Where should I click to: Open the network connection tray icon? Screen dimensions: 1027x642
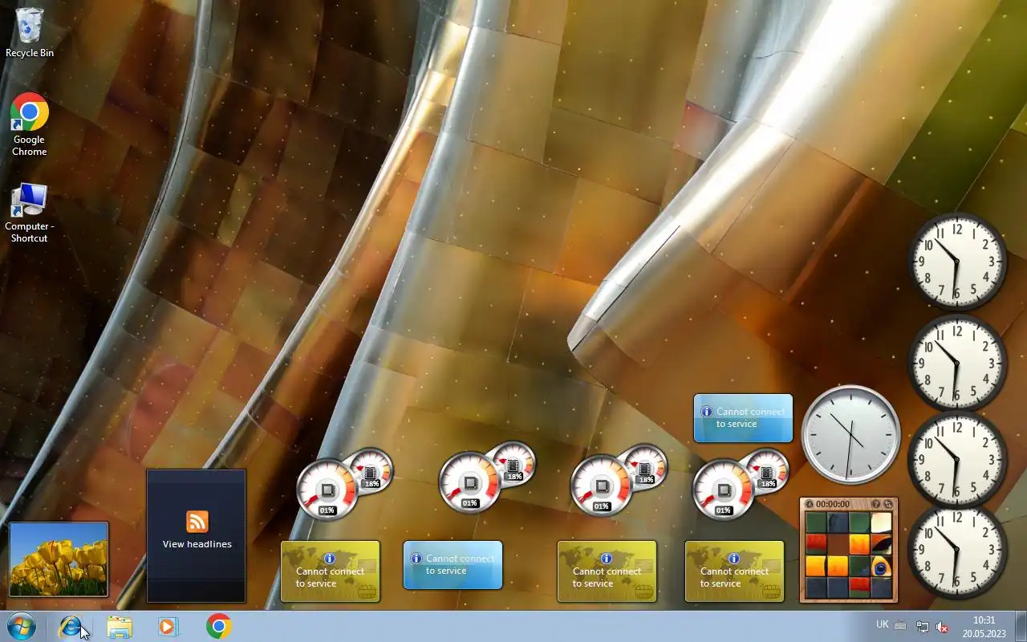pos(923,627)
